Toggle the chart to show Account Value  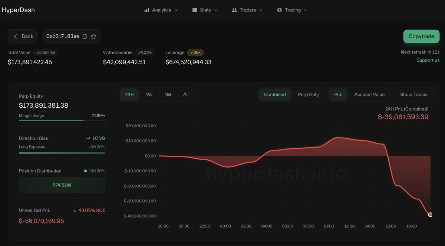click(x=370, y=94)
